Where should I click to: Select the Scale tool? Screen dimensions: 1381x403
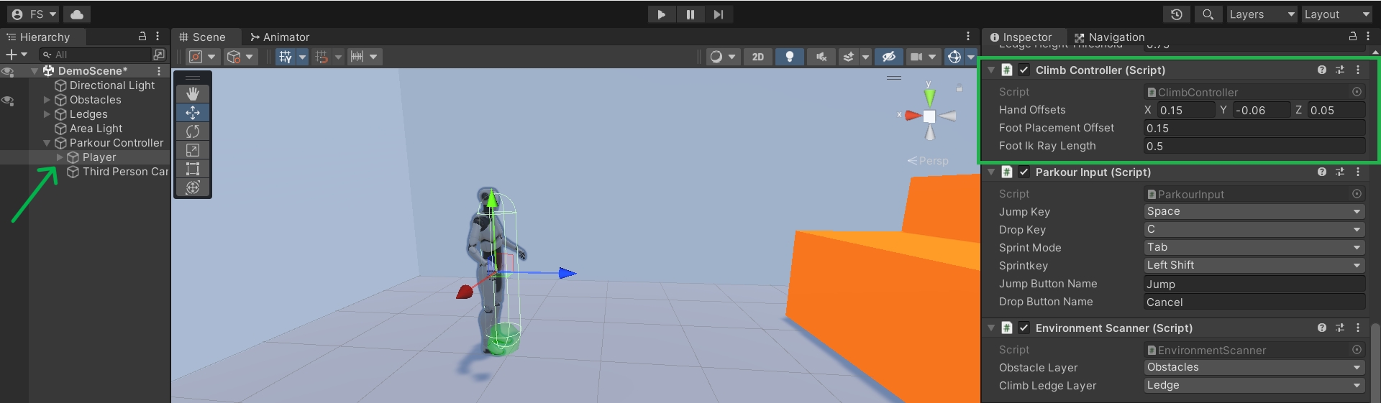coord(192,150)
